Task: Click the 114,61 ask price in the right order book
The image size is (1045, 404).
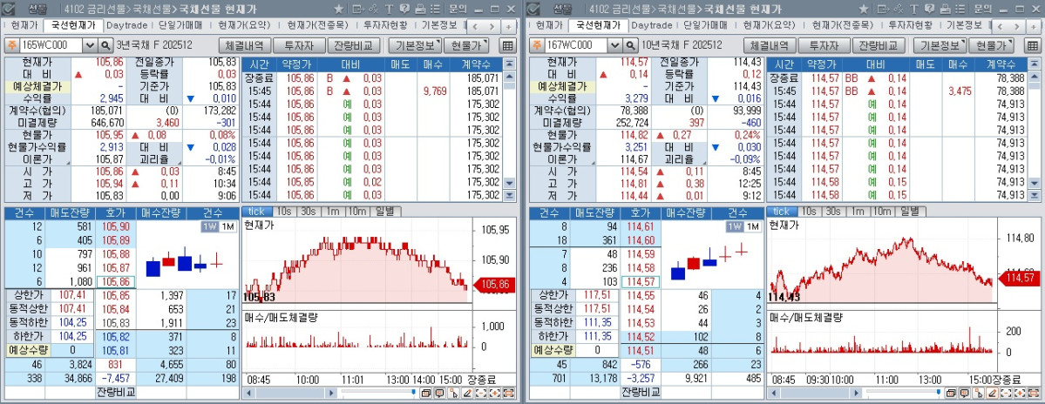Action: pos(641,226)
